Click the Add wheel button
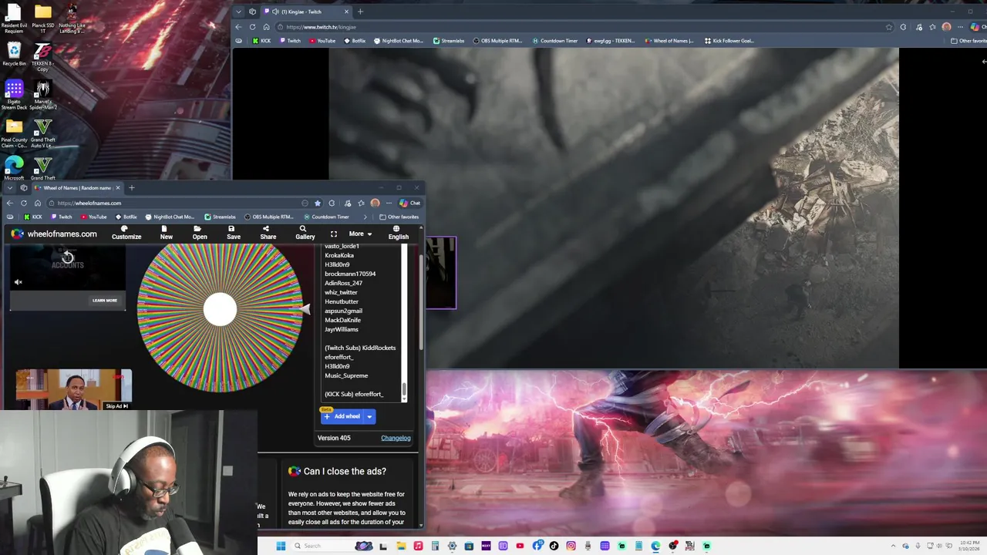Screen dimensions: 987x555 tap(342, 416)
